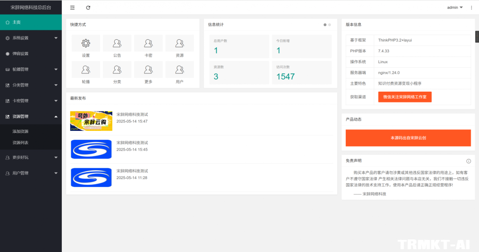The height and width of the screenshot is (252, 479).
Task: Select 添加资源 in the sidebar submenu
Action: (21, 131)
